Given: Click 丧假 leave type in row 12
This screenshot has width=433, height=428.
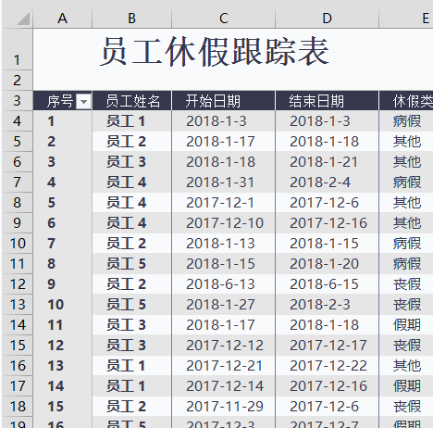Looking at the screenshot, I should (406, 284).
